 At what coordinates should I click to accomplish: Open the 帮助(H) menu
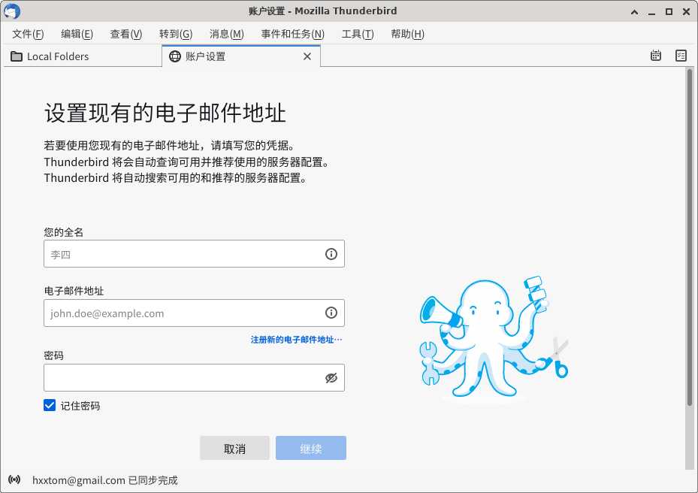click(x=407, y=34)
